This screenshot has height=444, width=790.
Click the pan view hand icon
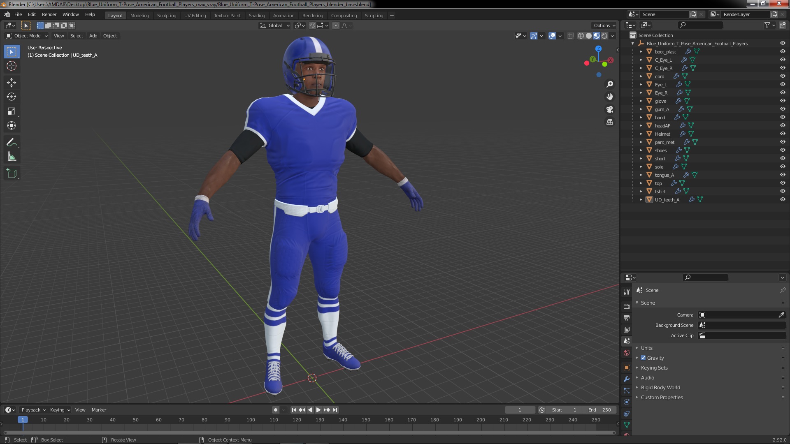610,97
